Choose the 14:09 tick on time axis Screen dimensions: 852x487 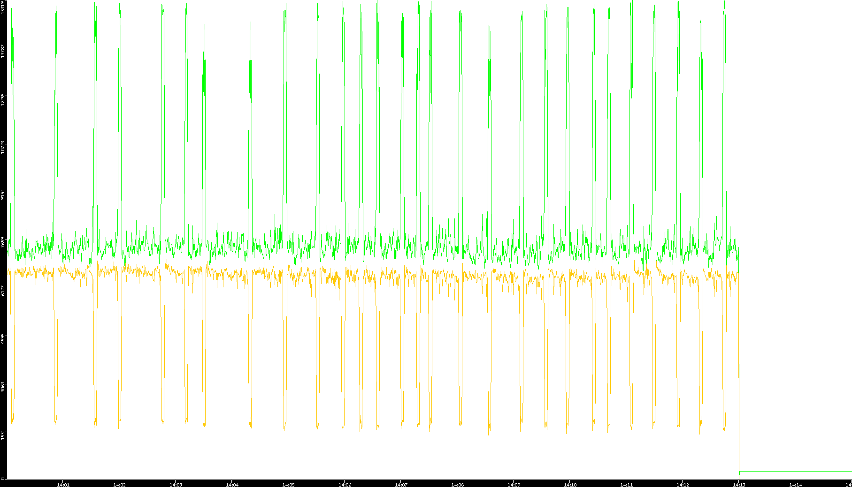click(514, 485)
